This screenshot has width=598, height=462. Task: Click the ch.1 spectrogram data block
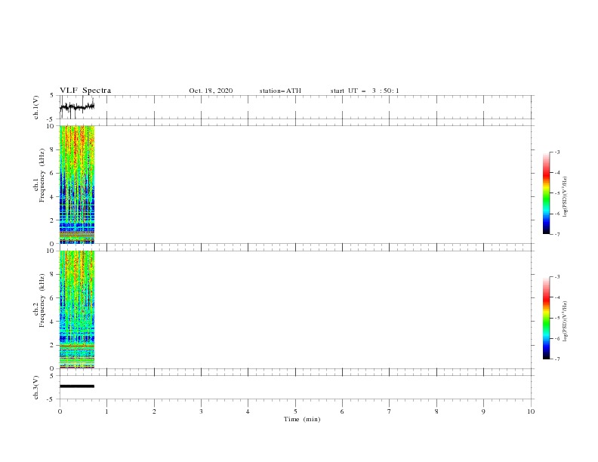click(77, 184)
